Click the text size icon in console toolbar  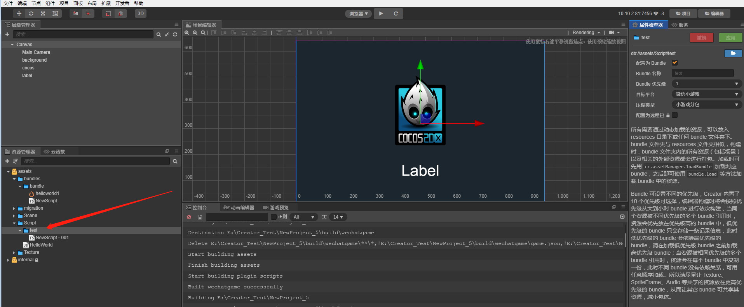(324, 217)
